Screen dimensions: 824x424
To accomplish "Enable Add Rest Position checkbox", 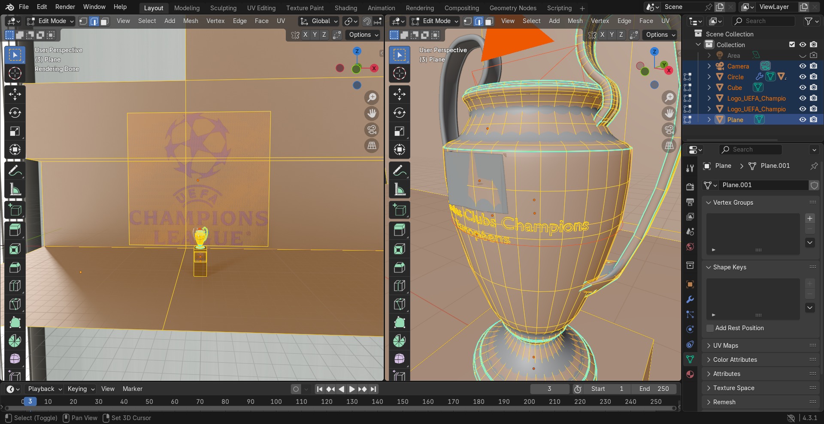I will pos(710,328).
